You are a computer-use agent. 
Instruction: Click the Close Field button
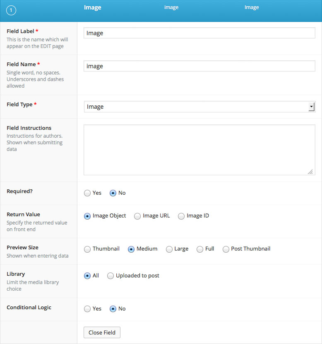[102, 332]
